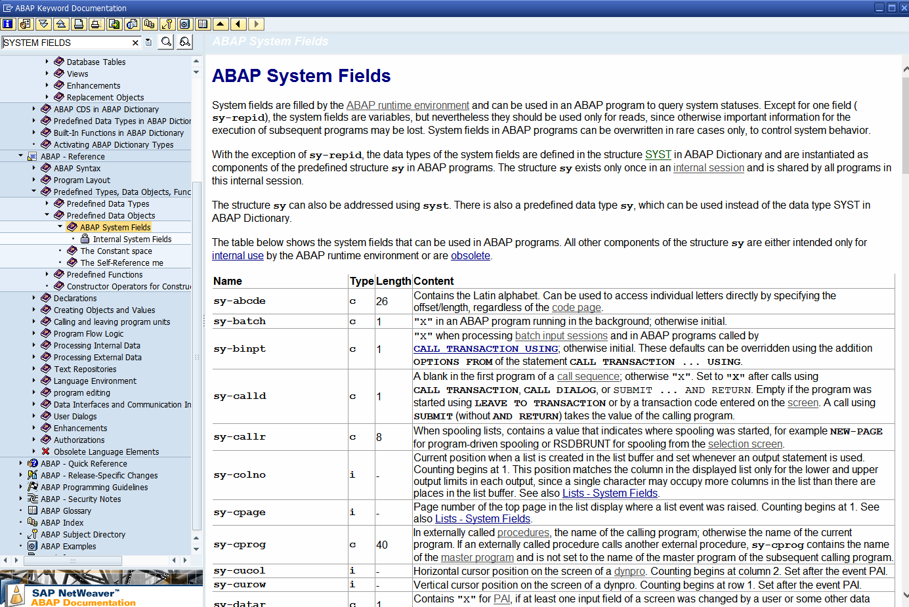
Task: Collapse the ABAP System Fields node
Action: [60, 227]
